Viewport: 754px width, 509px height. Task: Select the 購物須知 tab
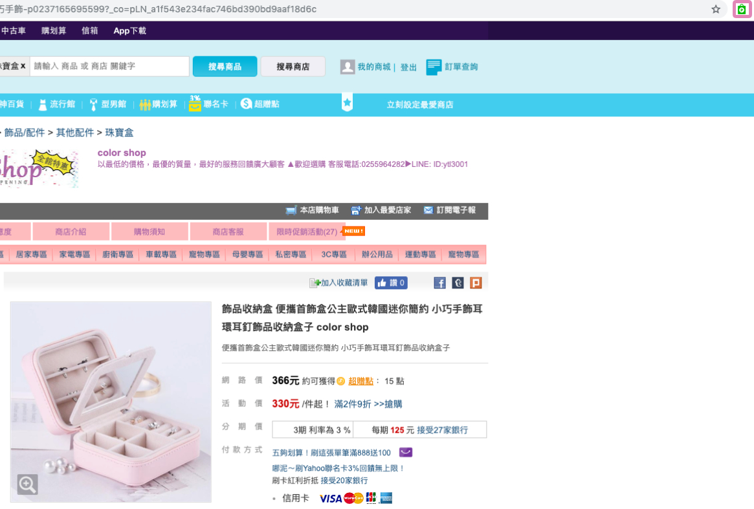(150, 232)
